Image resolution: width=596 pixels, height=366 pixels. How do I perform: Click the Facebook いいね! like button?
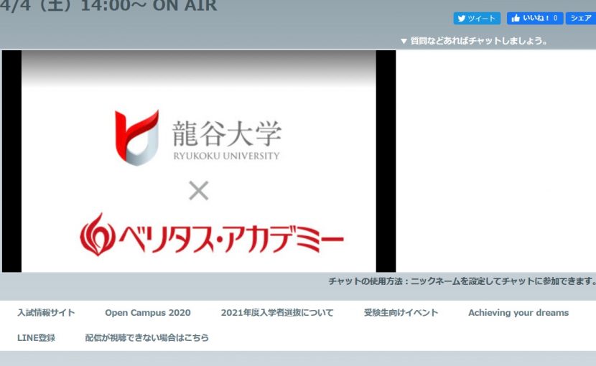click(534, 18)
